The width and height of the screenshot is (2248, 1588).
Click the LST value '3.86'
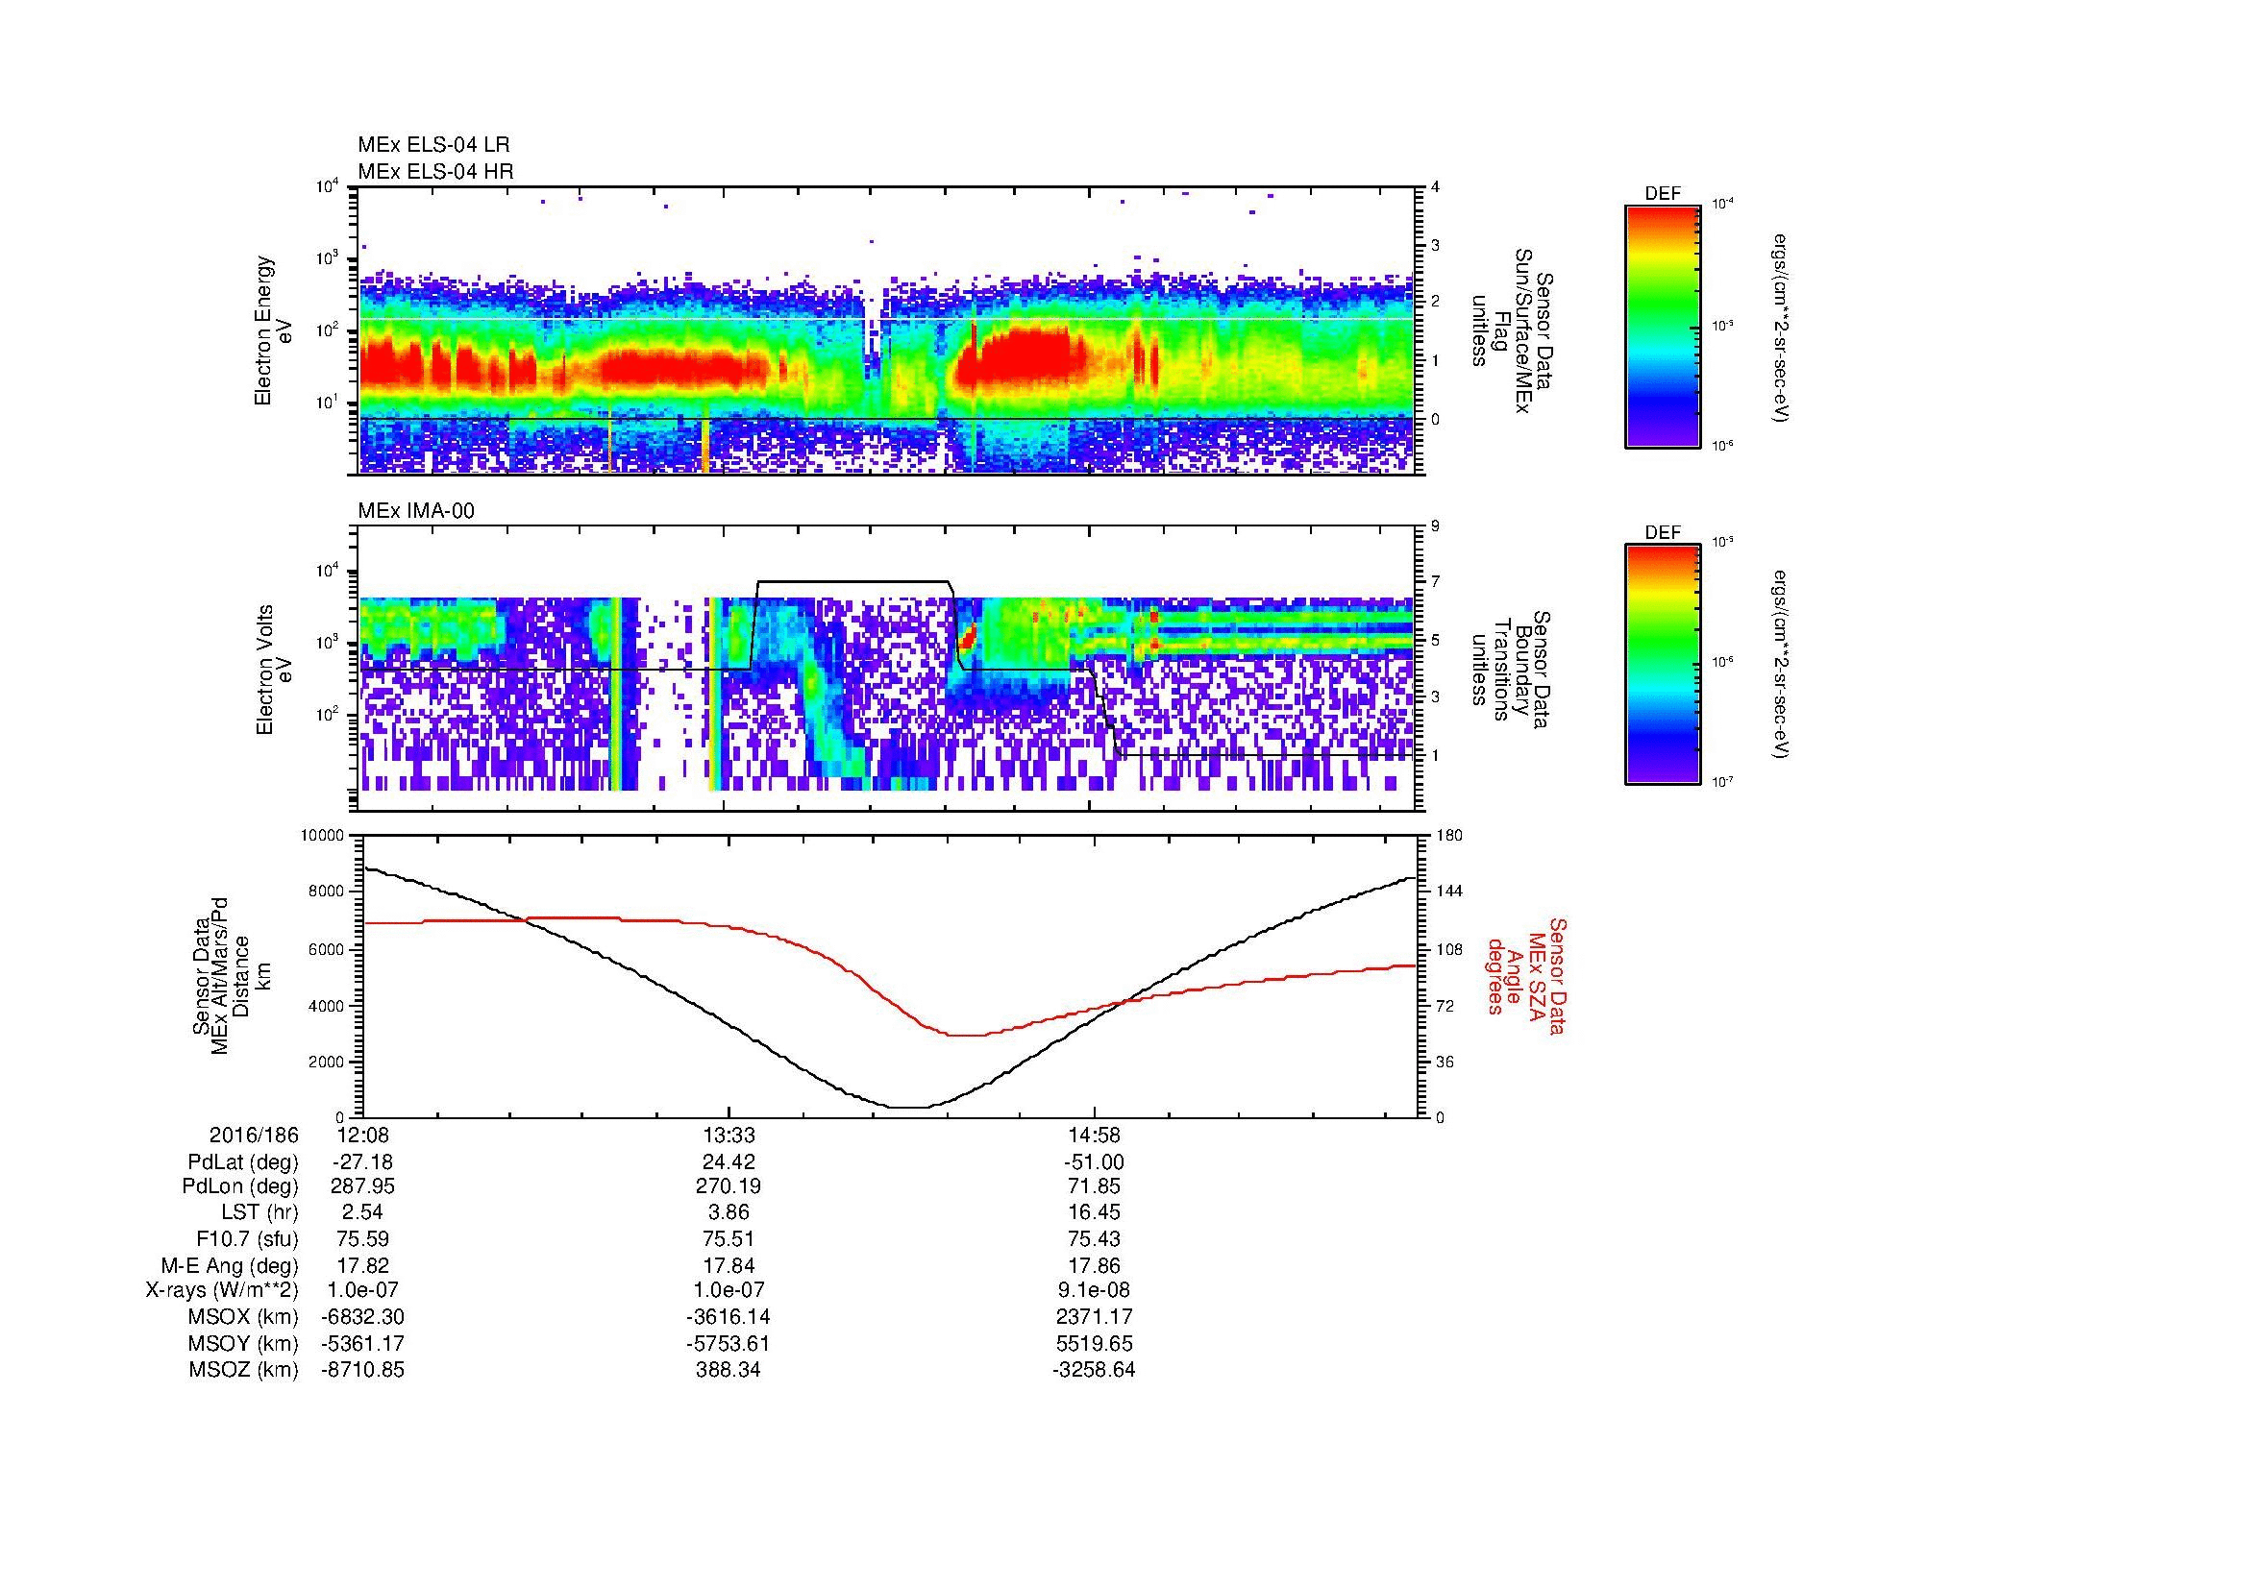click(x=729, y=1212)
